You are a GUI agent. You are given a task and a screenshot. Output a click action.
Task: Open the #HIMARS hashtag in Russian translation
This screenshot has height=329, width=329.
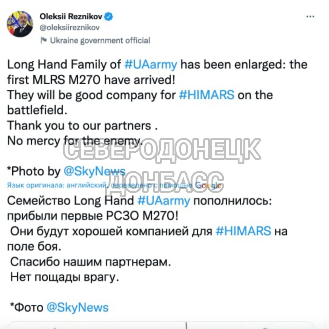(243, 231)
